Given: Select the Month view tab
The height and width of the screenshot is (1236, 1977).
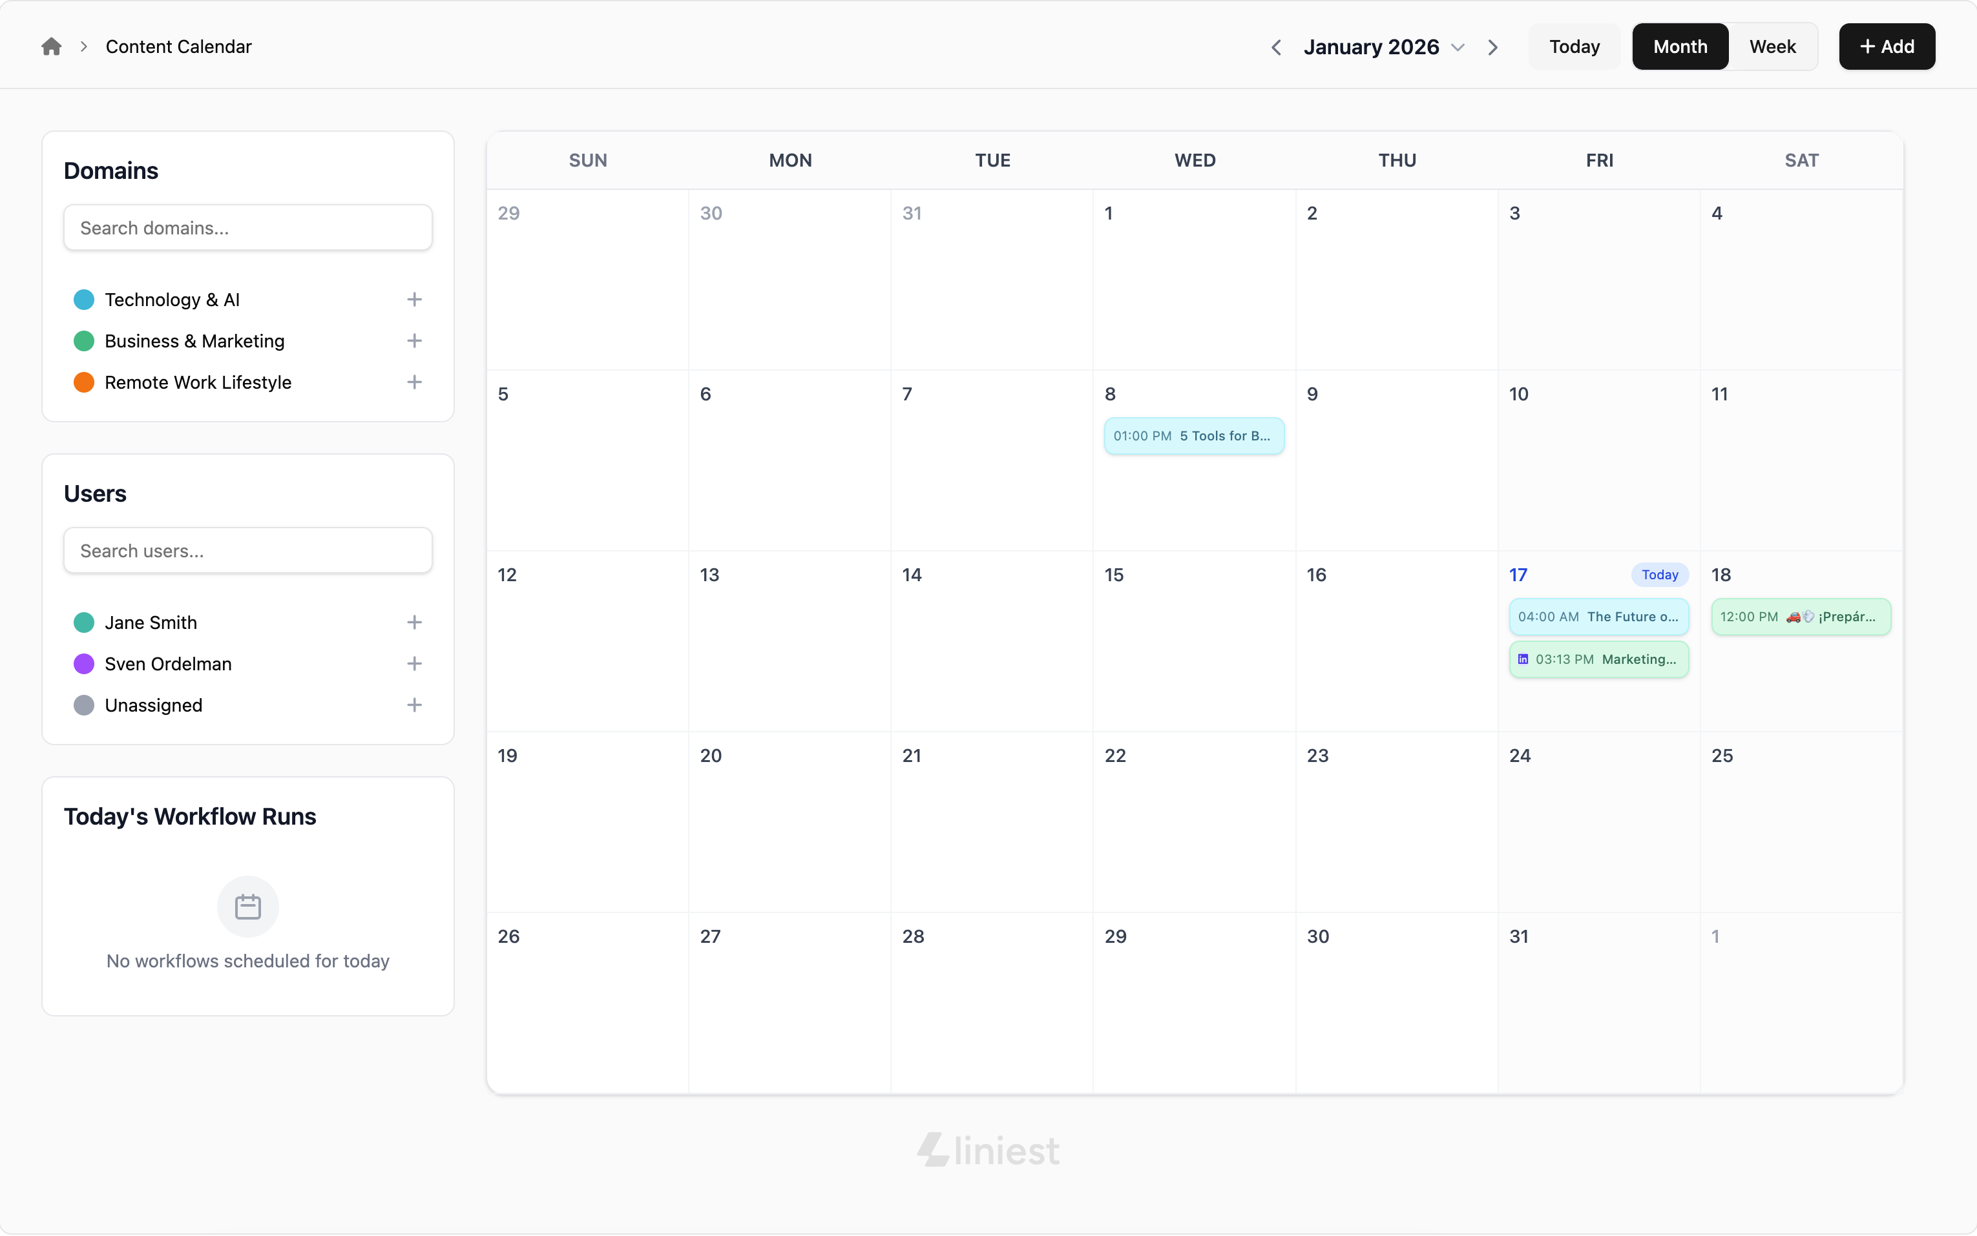Looking at the screenshot, I should click(x=1679, y=46).
